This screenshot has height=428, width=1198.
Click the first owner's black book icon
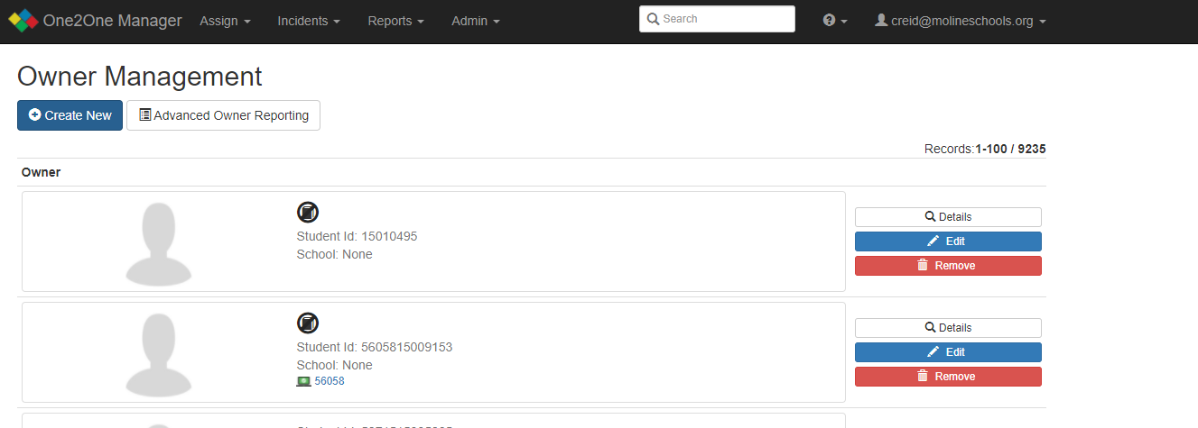[308, 213]
